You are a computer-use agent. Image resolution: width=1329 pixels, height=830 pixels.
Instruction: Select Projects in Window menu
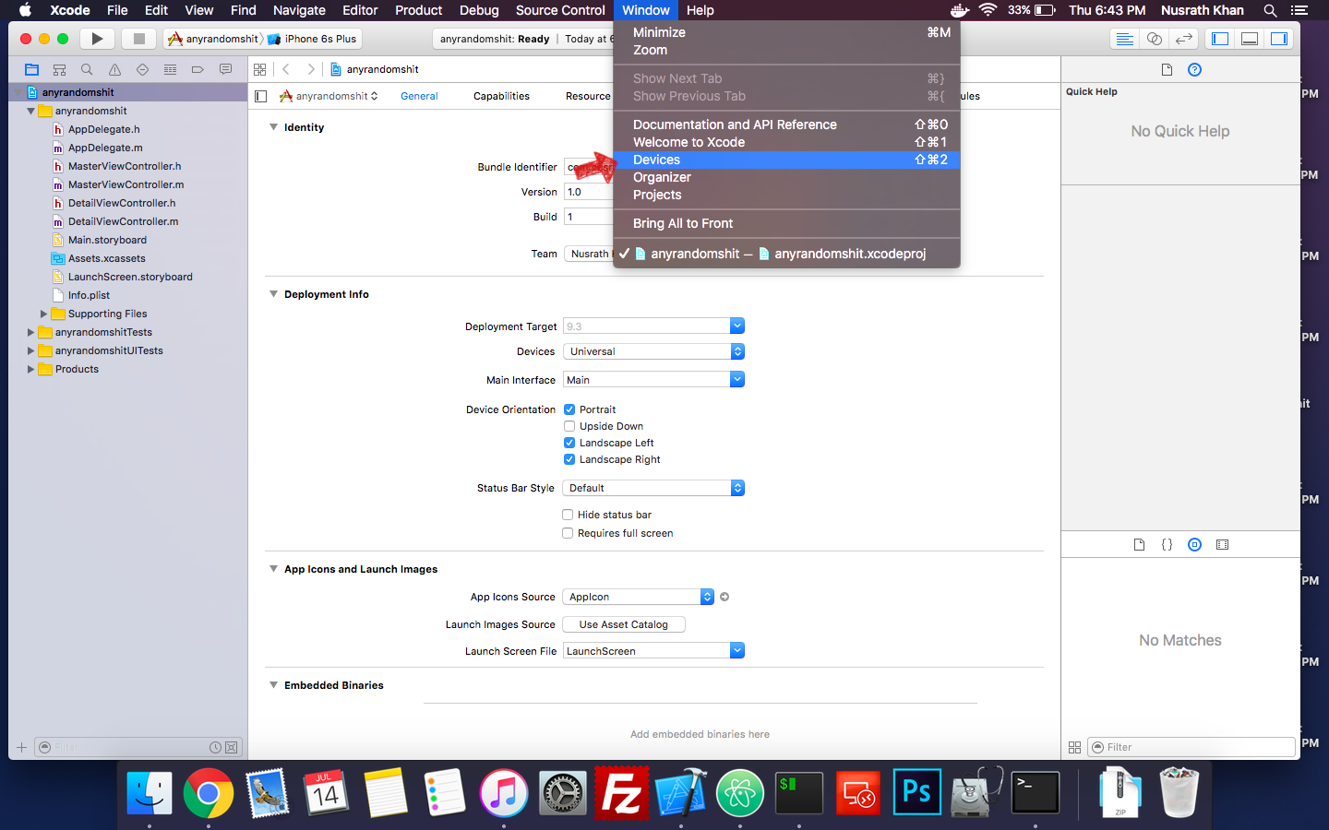787,195
